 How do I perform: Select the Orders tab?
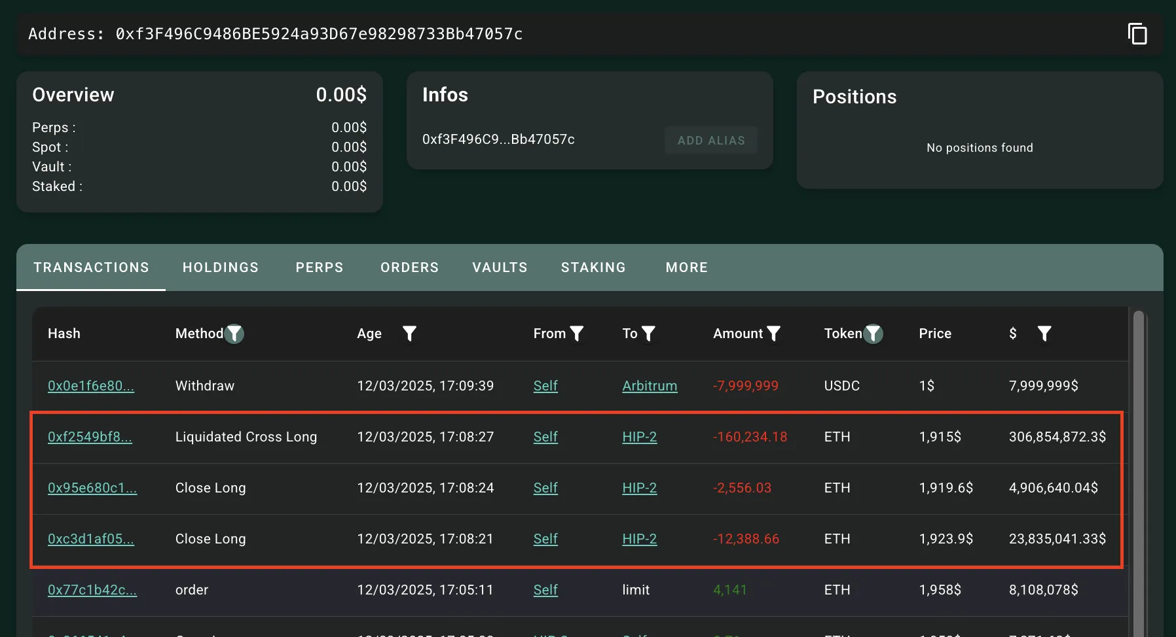(410, 267)
